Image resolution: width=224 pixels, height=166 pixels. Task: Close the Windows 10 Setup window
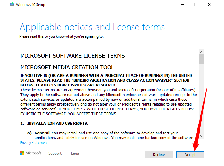(210, 4)
